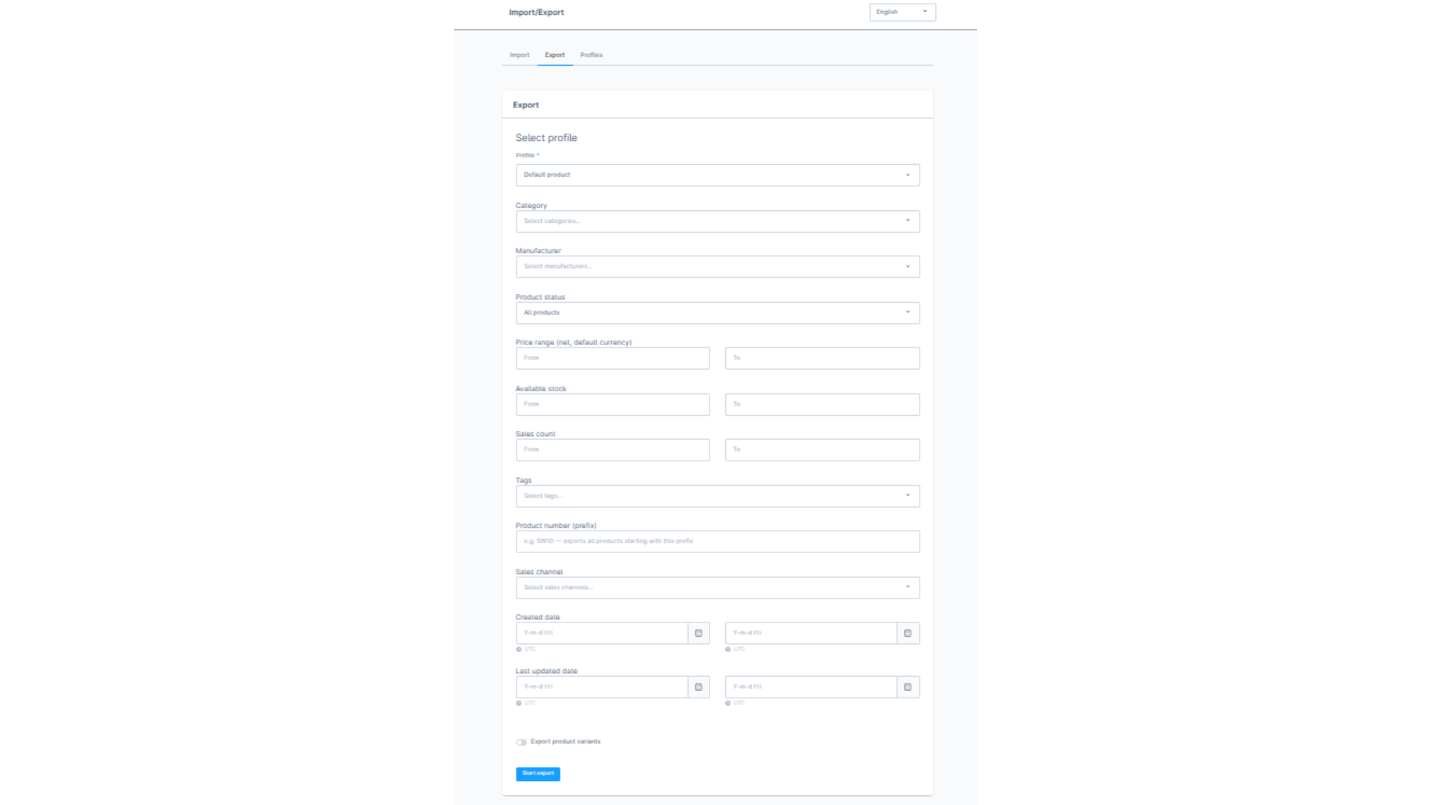Image resolution: width=1431 pixels, height=805 pixels.
Task: Switch to the Profiles tab
Action: coord(591,55)
